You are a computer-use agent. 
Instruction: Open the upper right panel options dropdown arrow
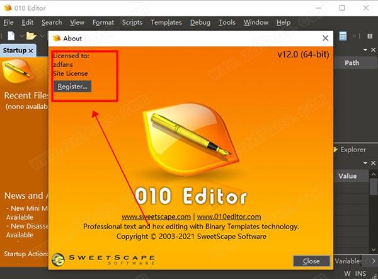click(x=365, y=50)
